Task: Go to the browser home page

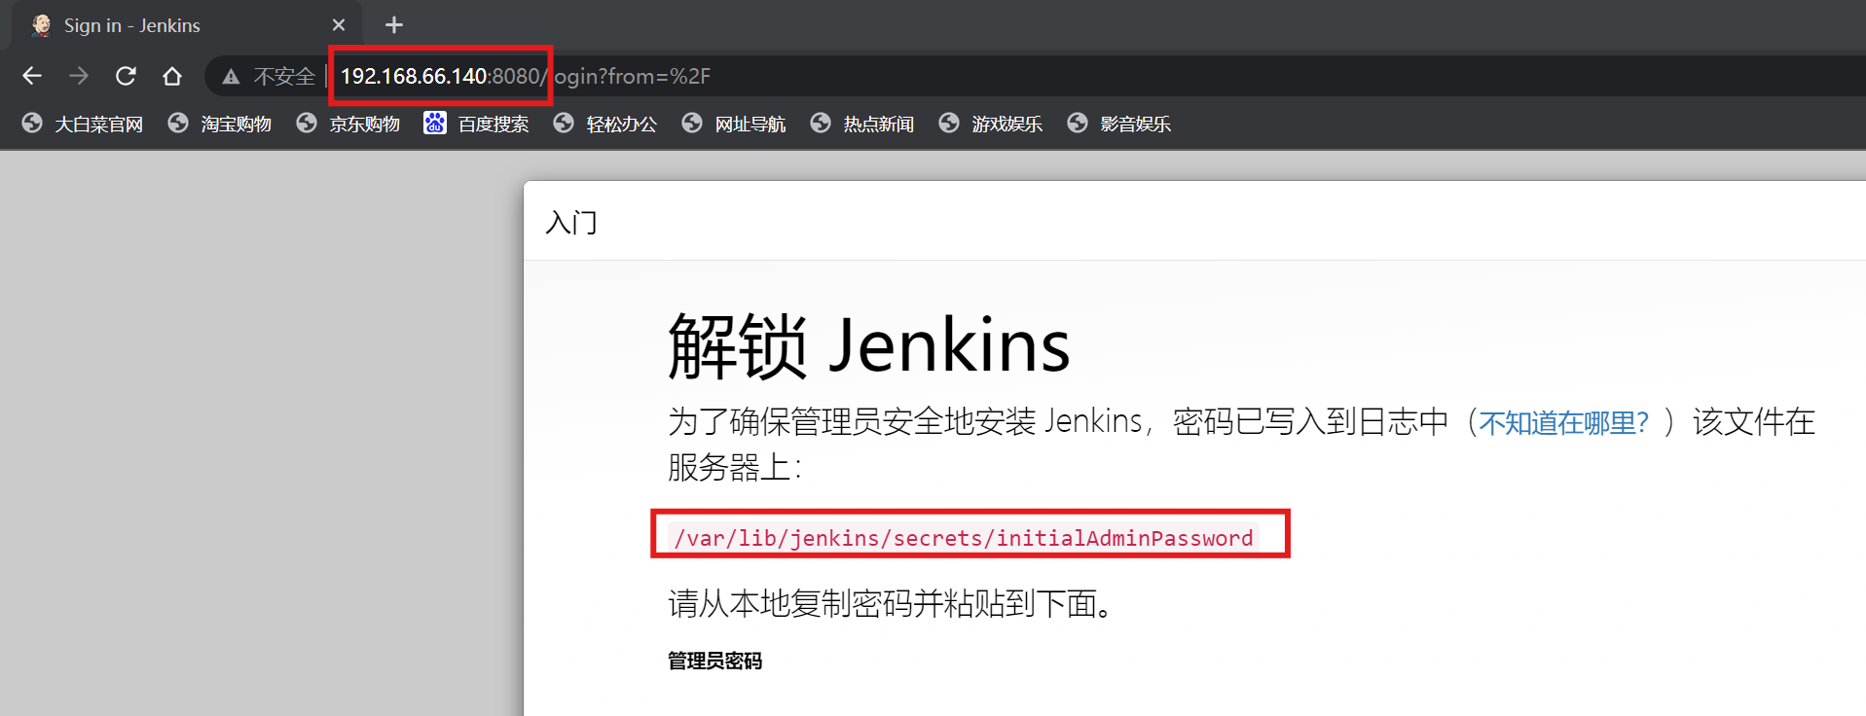Action: click(x=172, y=76)
